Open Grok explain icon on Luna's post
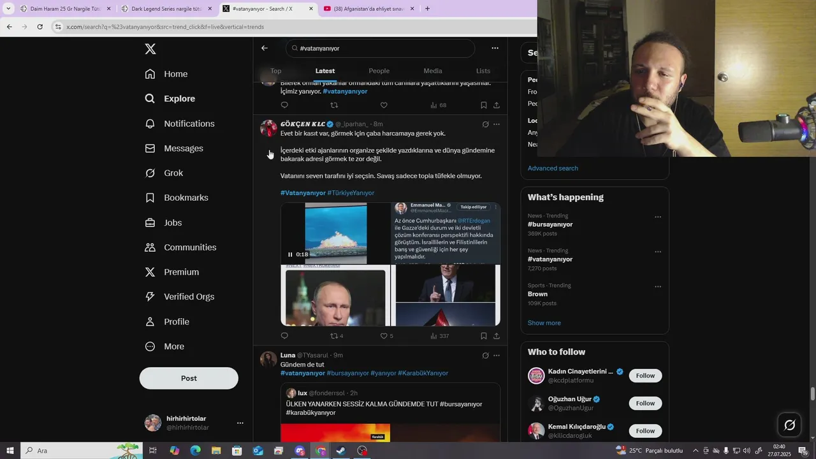Screen dimensions: 816x459 pyautogui.click(x=485, y=356)
